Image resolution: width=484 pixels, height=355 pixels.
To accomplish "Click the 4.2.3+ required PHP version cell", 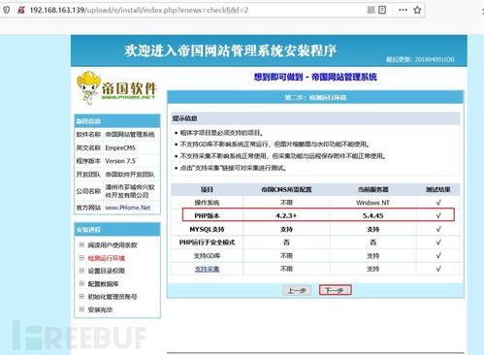I will tap(286, 215).
